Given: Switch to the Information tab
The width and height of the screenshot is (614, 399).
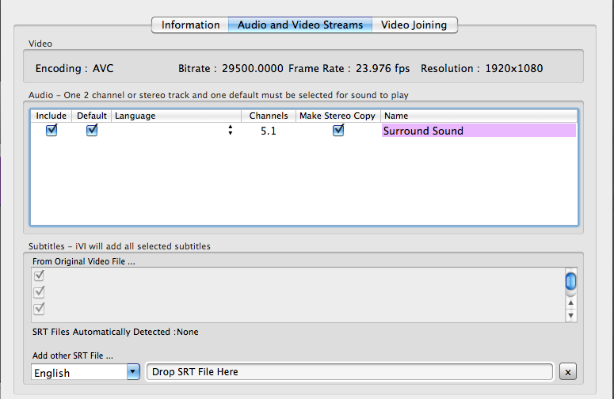Looking at the screenshot, I should [x=190, y=25].
